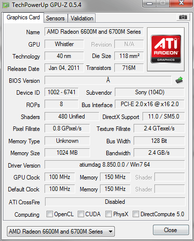Screen dimensions: 194x241
Task: Open the graphics card selection dropdown
Action: pos(61,232)
